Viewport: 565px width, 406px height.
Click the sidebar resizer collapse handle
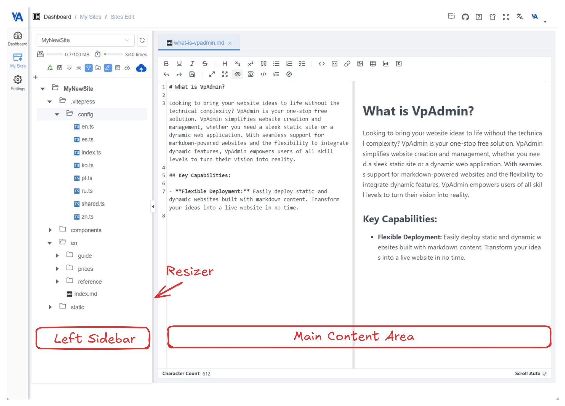153,207
